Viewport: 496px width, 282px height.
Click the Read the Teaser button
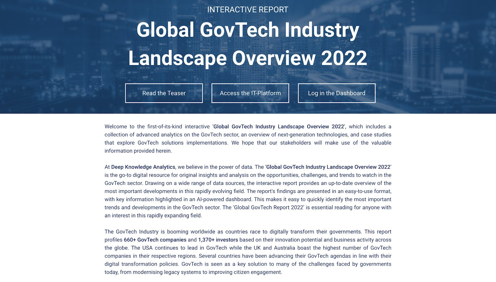[164, 93]
